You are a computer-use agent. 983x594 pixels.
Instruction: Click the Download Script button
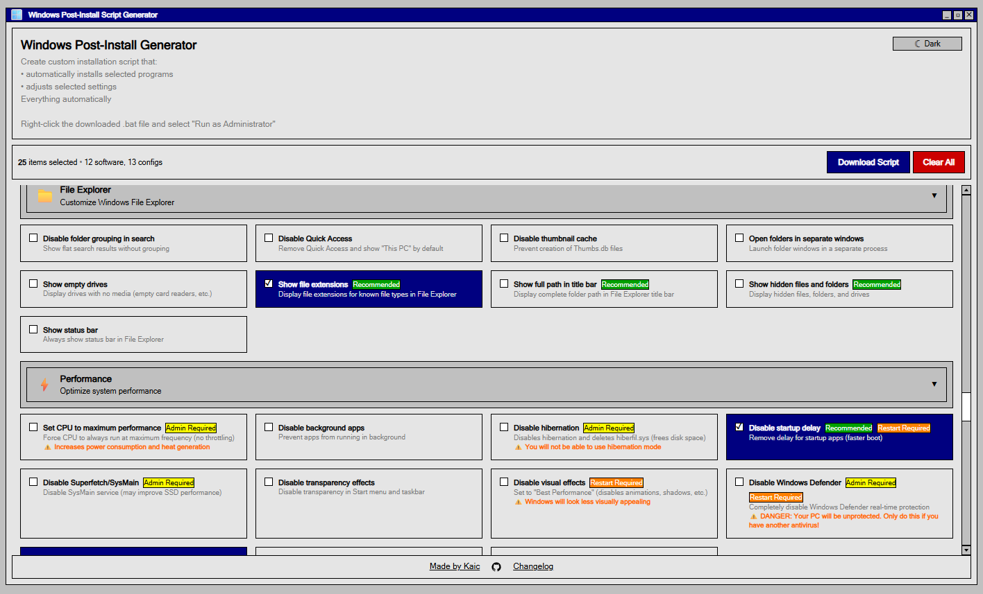coord(868,162)
